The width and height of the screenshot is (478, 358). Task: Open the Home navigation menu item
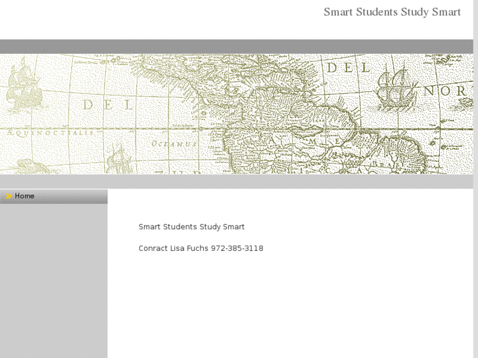click(x=54, y=196)
